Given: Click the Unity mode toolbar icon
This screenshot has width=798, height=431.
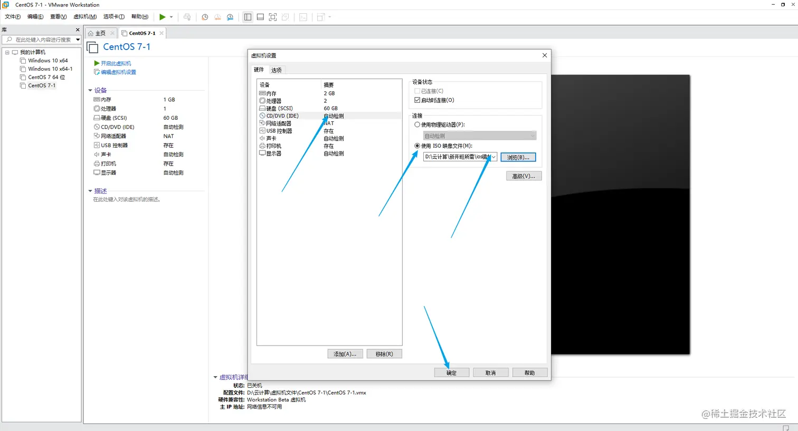Looking at the screenshot, I should tap(286, 17).
